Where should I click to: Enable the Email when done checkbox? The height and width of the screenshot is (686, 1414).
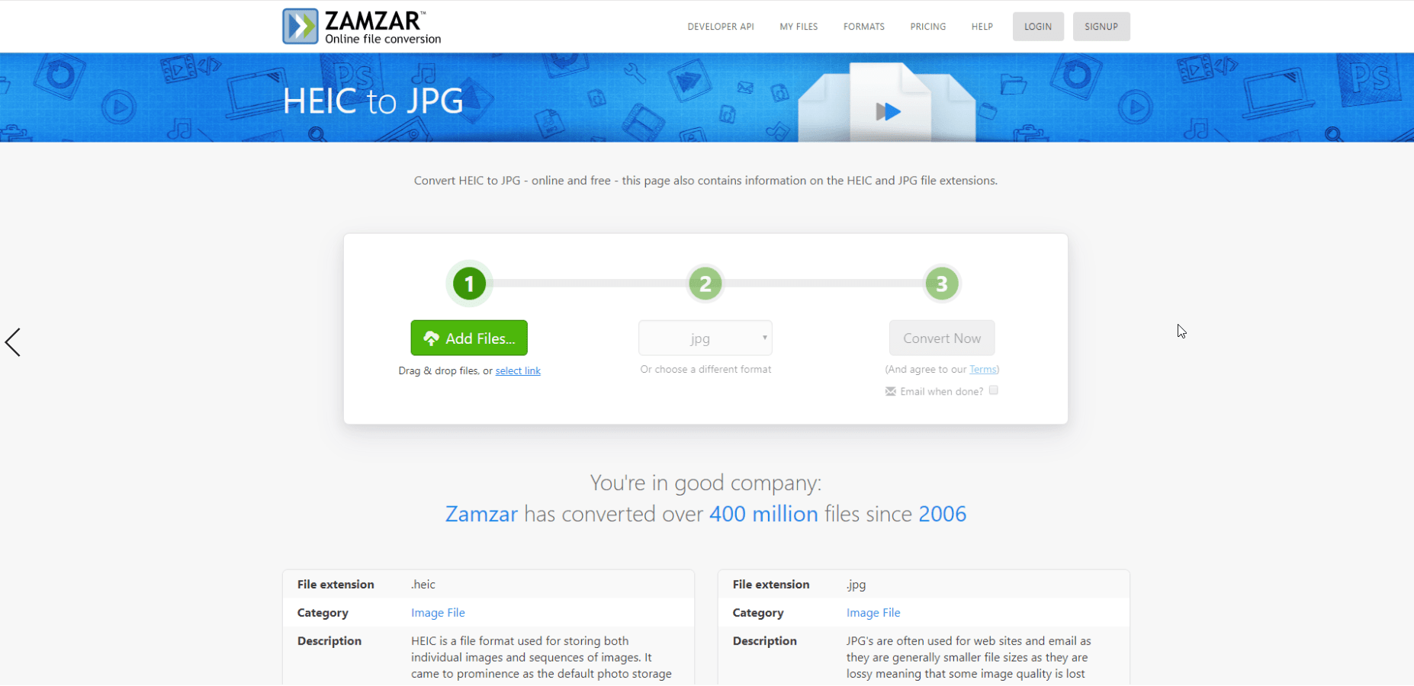(x=993, y=390)
